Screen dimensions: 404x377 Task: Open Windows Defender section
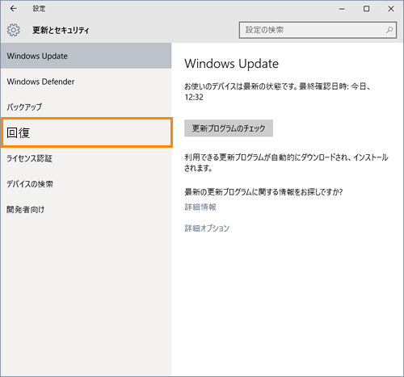(x=86, y=82)
